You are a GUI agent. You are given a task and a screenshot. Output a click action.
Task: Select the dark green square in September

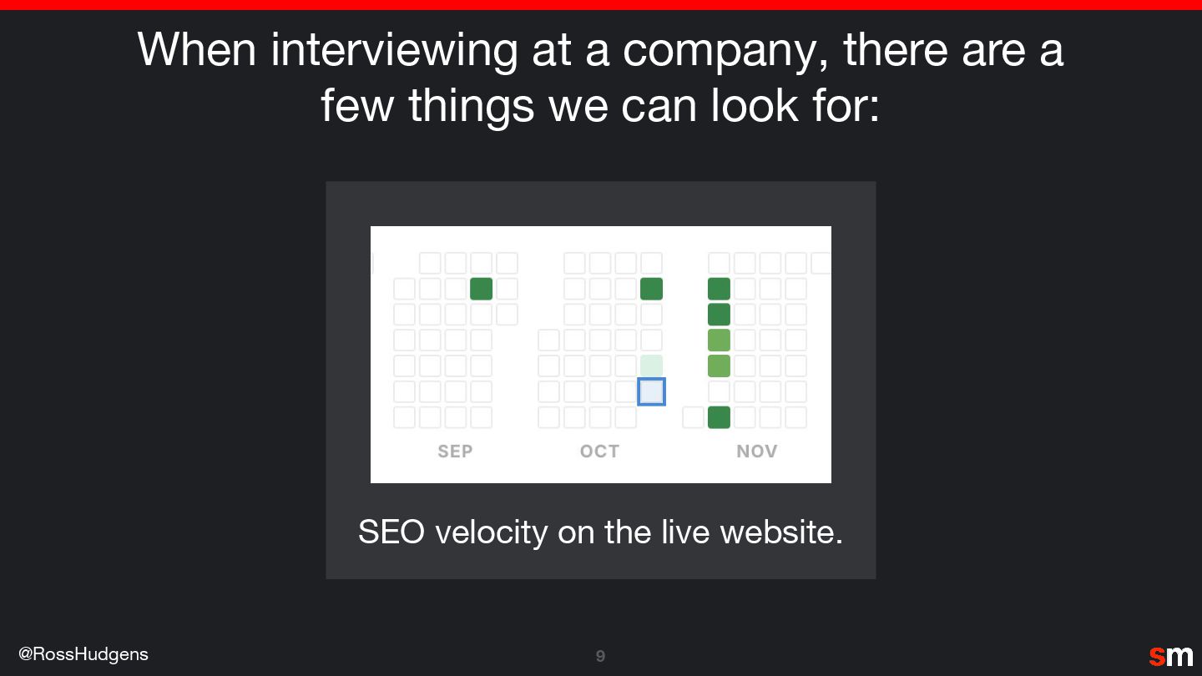(x=482, y=290)
